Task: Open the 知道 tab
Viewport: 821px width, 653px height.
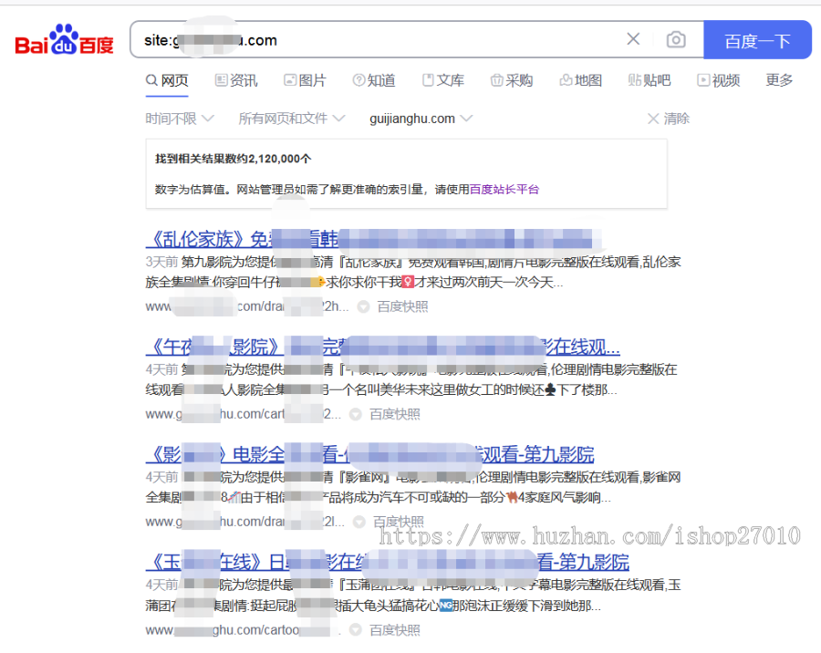Action: pos(374,80)
